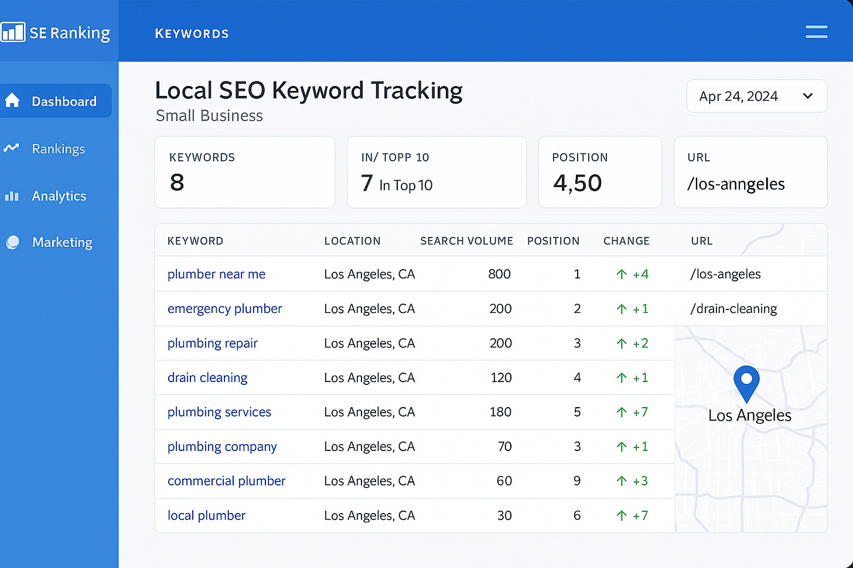Open the plumber near me keyword link

point(216,274)
